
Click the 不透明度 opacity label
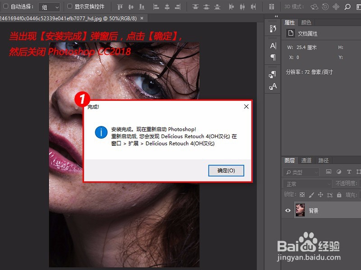click(x=346, y=183)
